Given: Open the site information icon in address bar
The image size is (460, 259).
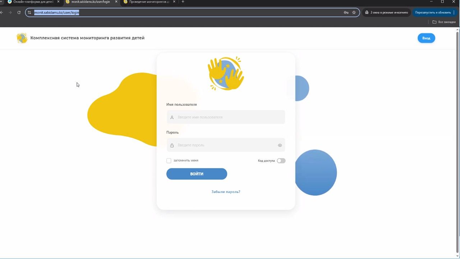Looking at the screenshot, I should (x=29, y=13).
